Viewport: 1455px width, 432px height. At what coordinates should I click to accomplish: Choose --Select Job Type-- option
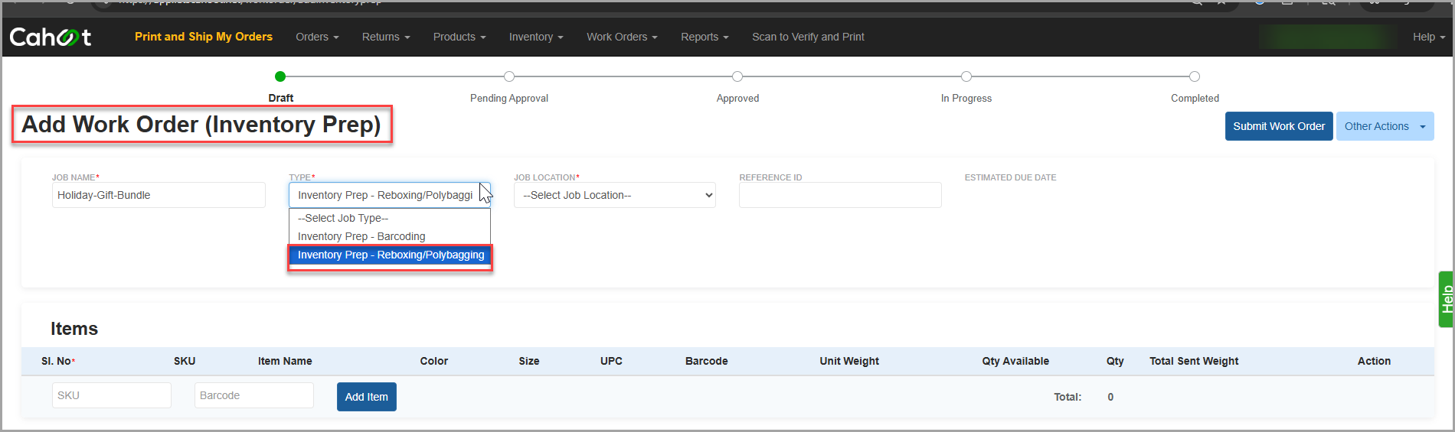(390, 218)
